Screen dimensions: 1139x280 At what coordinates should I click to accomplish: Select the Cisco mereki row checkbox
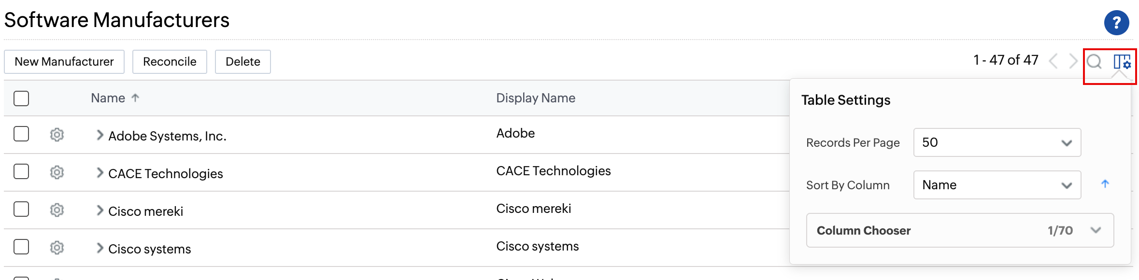(x=21, y=209)
